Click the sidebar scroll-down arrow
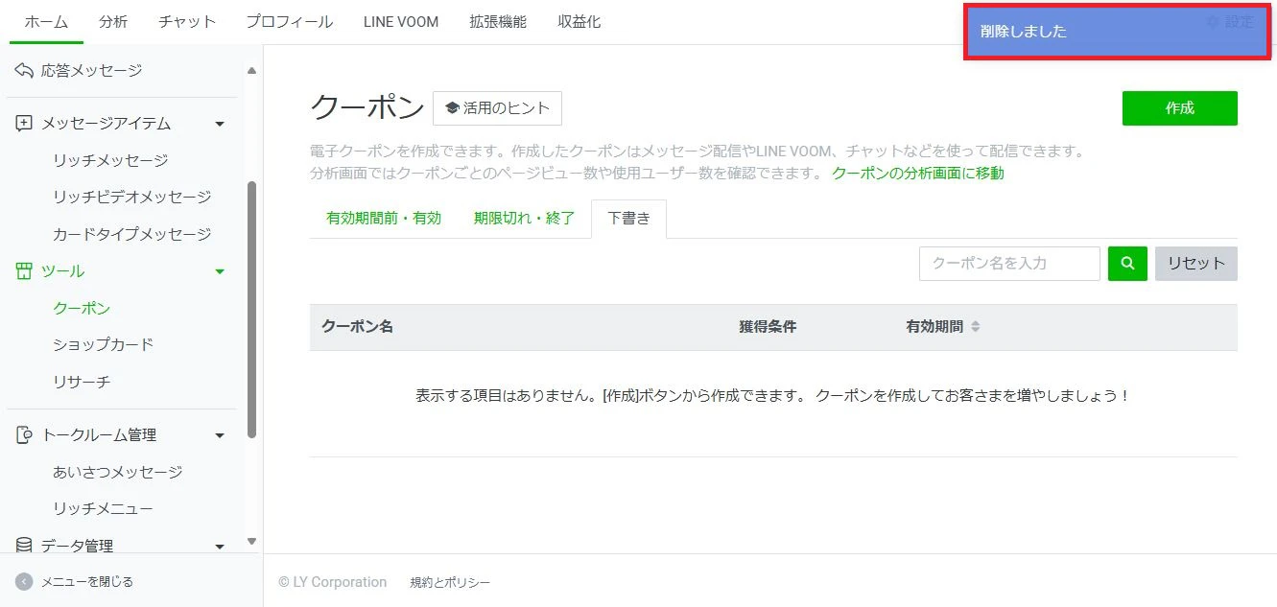This screenshot has height=607, width=1277. pos(252,542)
